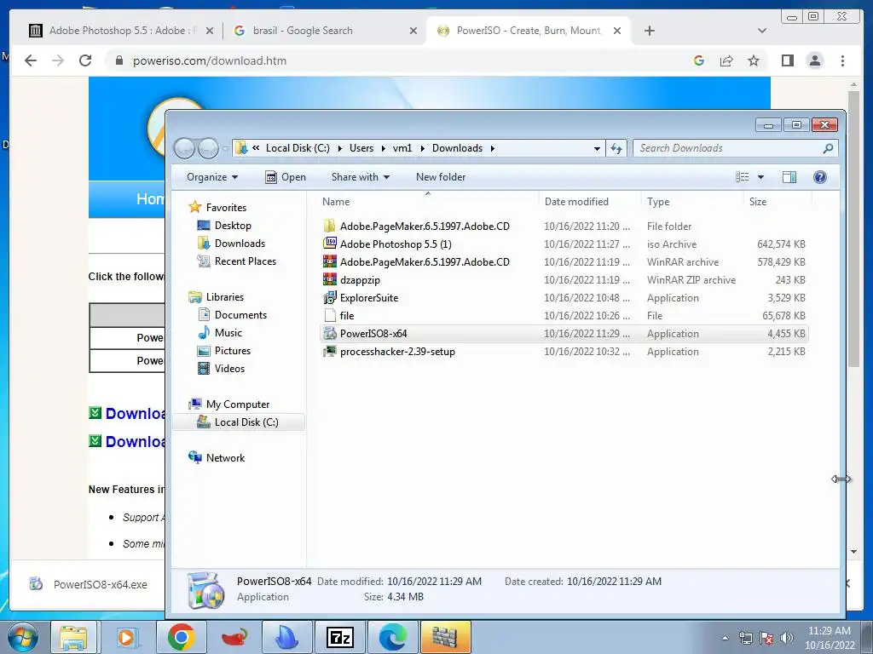This screenshot has height=654, width=873.
Task: Click the Chrome address bar URL
Action: (x=210, y=60)
